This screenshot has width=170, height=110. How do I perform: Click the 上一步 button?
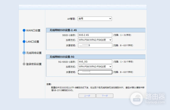pos(87,96)
